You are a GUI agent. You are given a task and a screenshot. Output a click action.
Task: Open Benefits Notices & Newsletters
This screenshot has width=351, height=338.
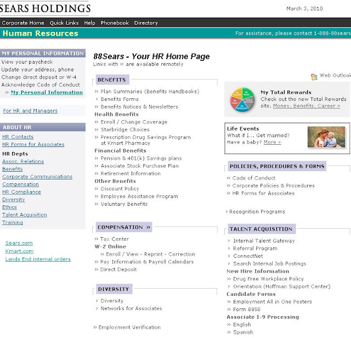tap(139, 106)
